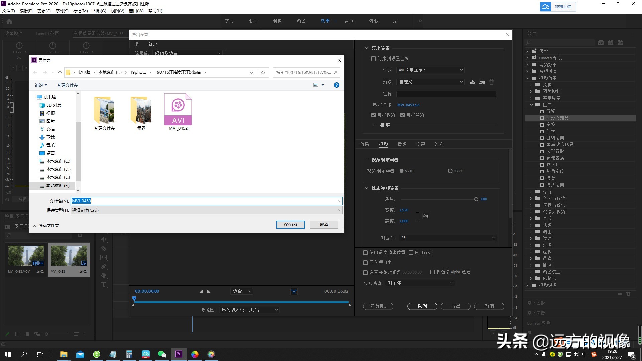
Task: Toggle 导出视频 checkbox
Action: [373, 115]
